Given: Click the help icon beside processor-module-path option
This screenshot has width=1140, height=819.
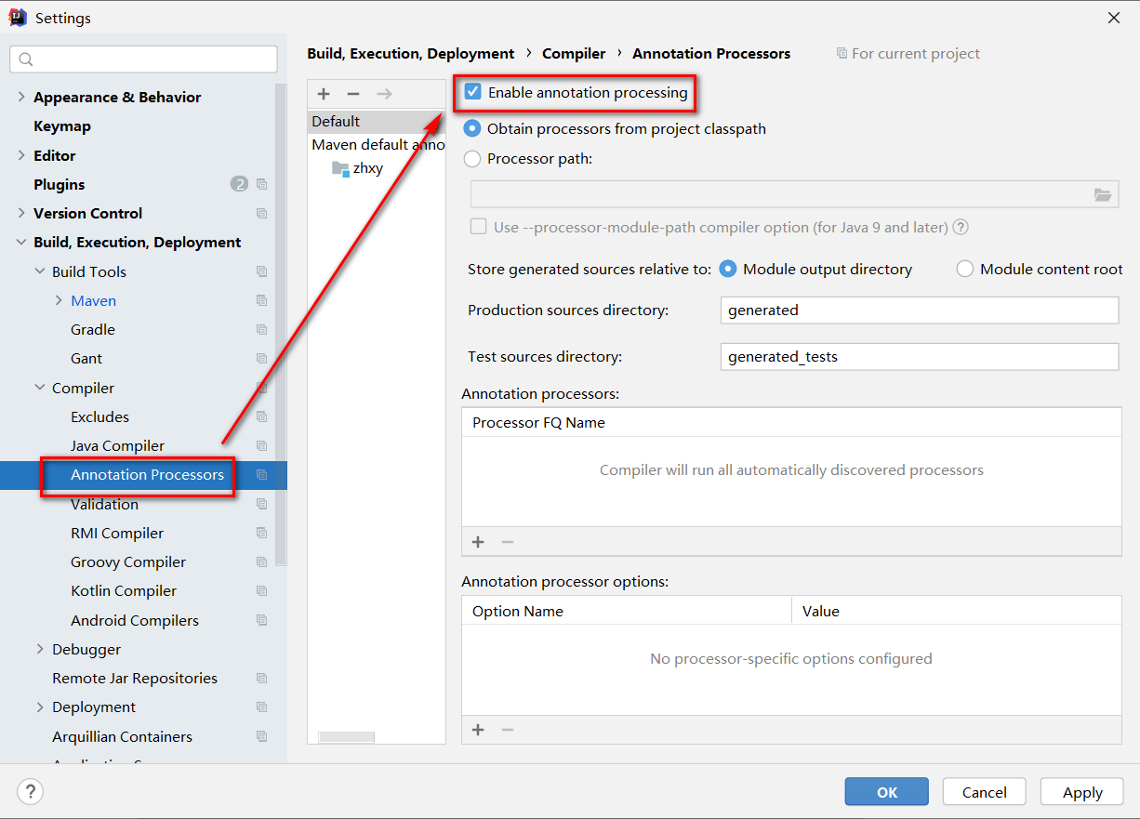Looking at the screenshot, I should [x=961, y=227].
